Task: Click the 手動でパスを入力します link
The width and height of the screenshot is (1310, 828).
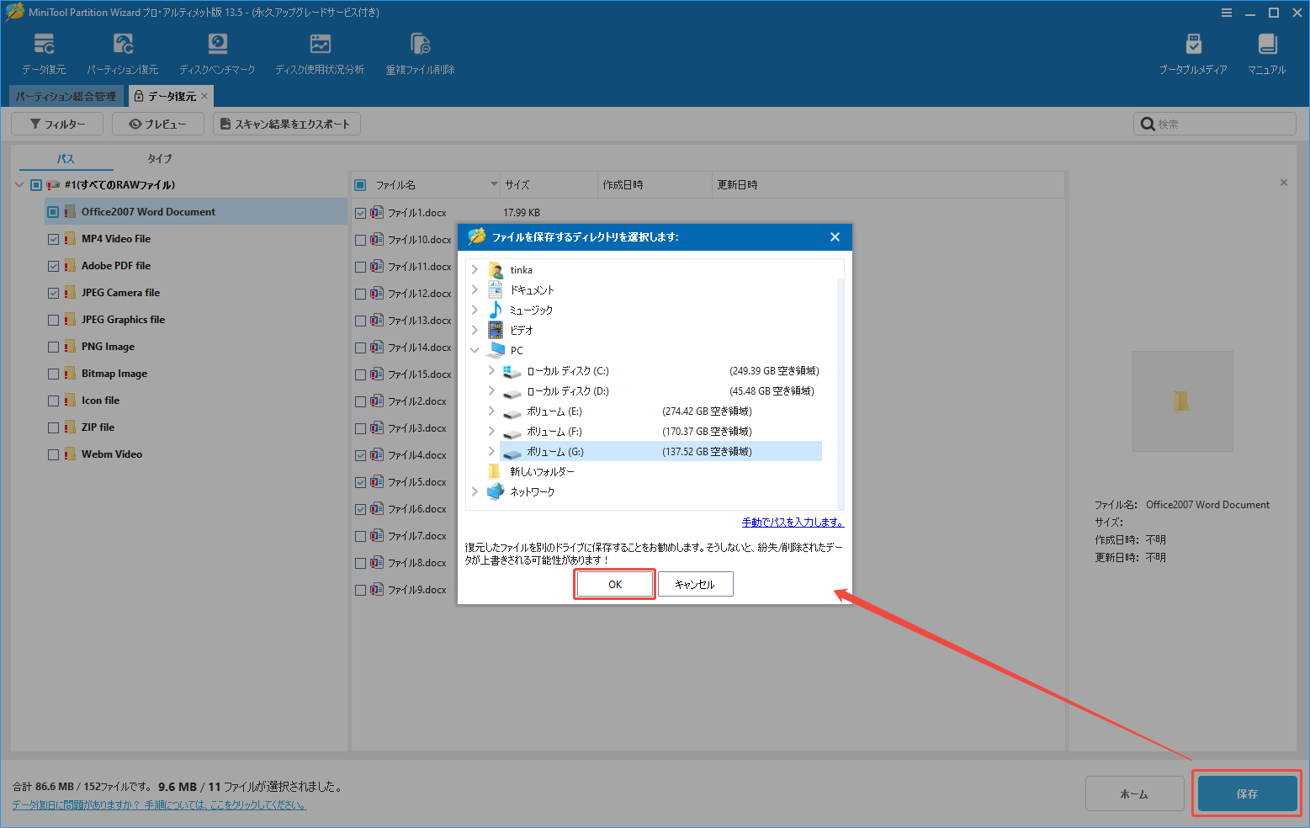Action: (792, 522)
